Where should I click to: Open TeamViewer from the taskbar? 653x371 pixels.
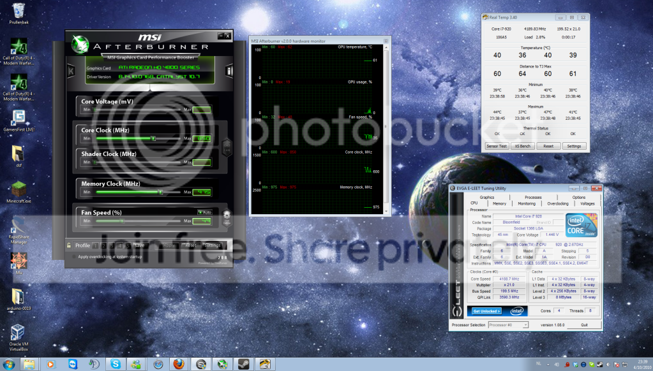(73, 365)
